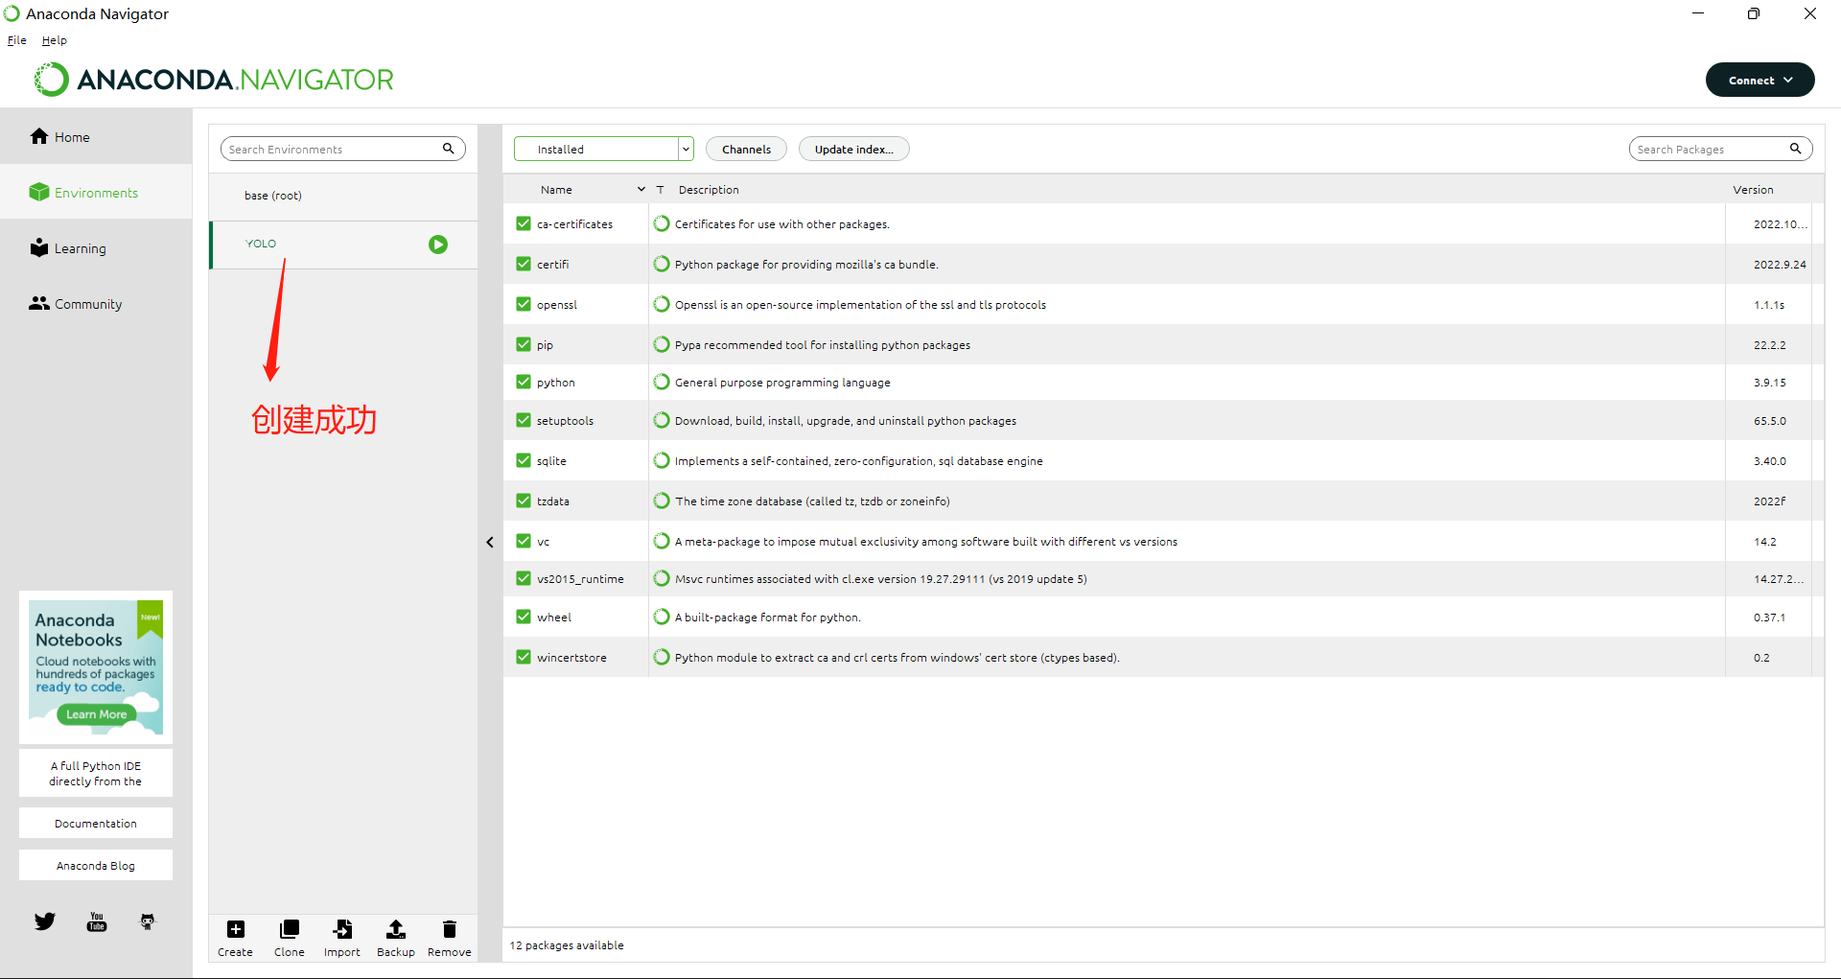Viewport: 1841px width, 979px height.
Task: Click the status circle icon for tzdata
Action: (662, 501)
